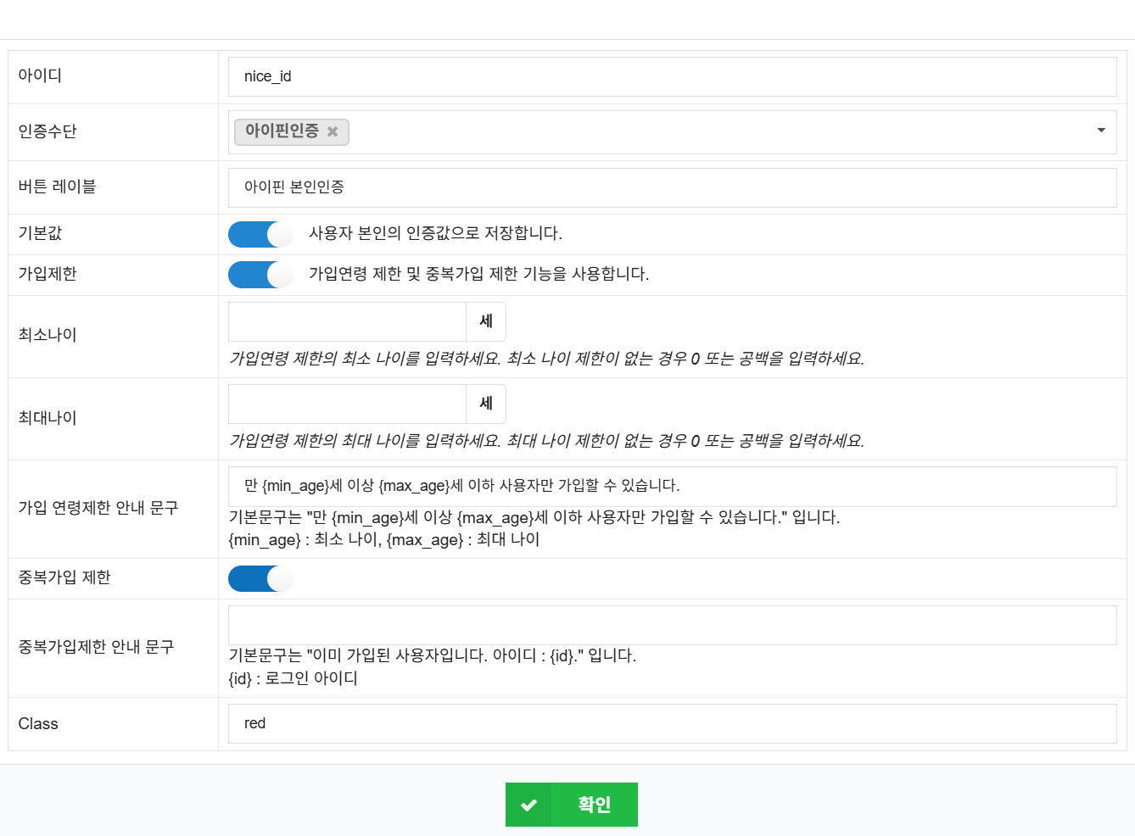This screenshot has width=1135, height=836.
Task: Click the 확인 confirm button
Action: click(x=594, y=805)
